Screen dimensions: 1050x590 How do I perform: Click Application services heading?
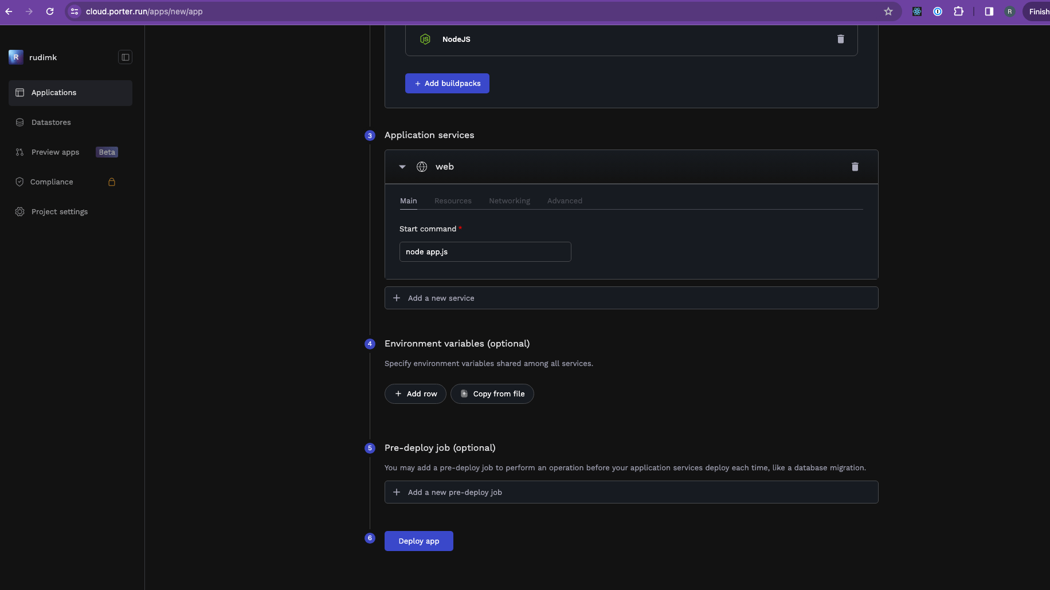(x=429, y=135)
